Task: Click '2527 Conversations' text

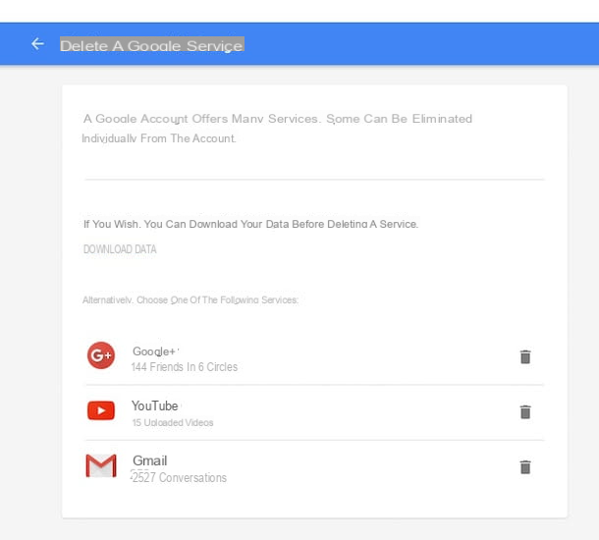Action: 179,477
